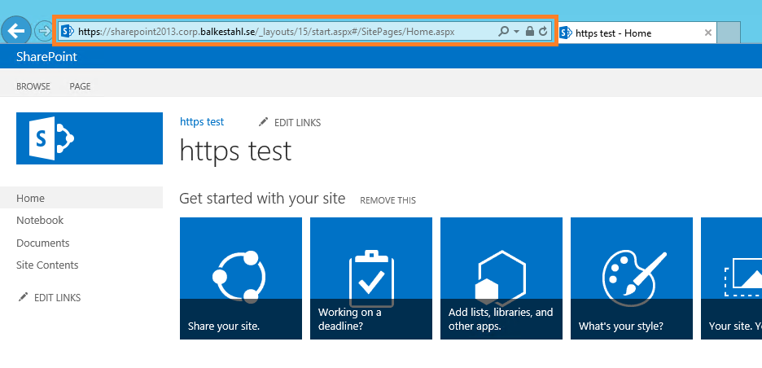This screenshot has height=368, width=762.
Task: Open the PAGE ribbon tab
Action: point(80,86)
